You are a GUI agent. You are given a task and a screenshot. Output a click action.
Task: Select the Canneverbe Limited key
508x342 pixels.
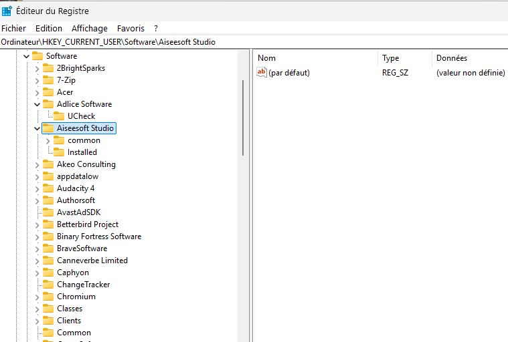click(x=92, y=261)
